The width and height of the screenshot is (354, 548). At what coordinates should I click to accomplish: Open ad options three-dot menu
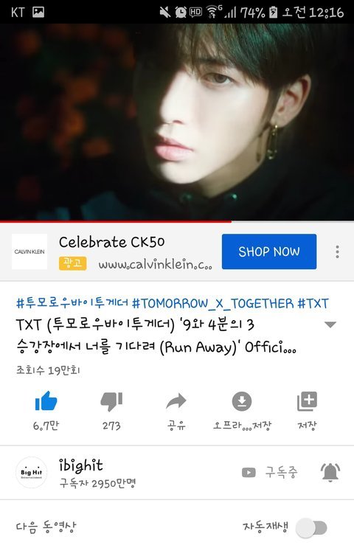(x=337, y=252)
